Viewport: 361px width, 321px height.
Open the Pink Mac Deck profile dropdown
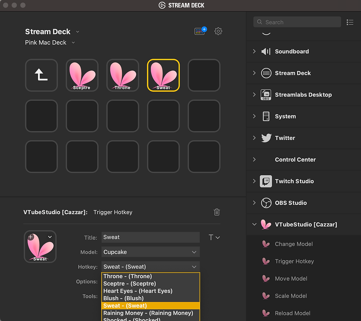pos(73,43)
